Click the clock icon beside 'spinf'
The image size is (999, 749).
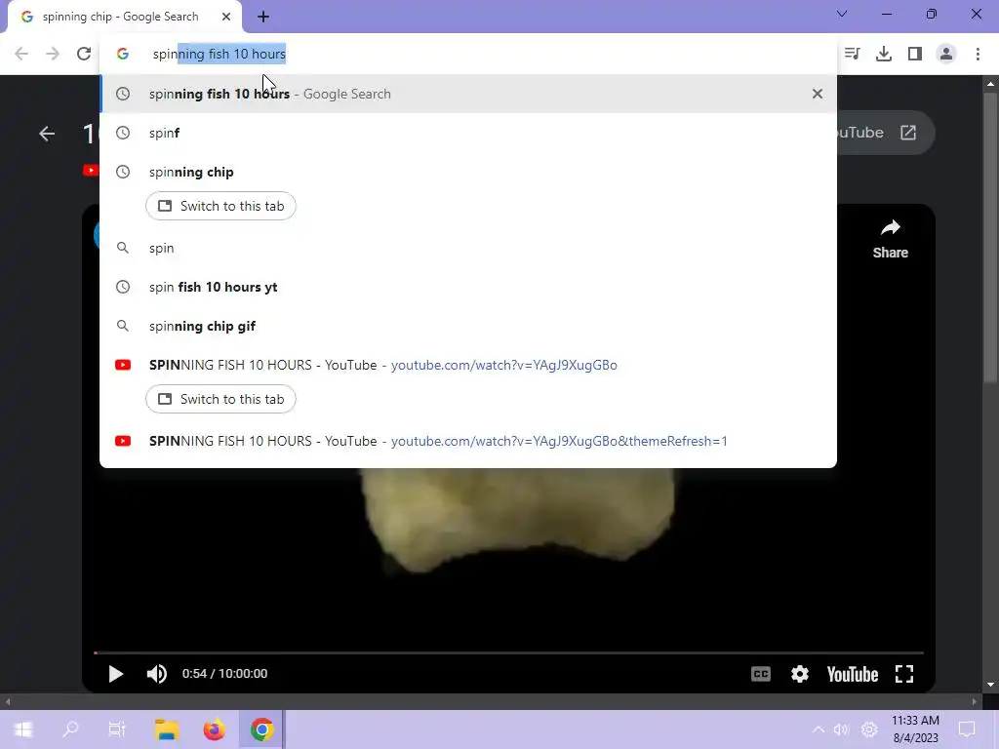click(123, 133)
